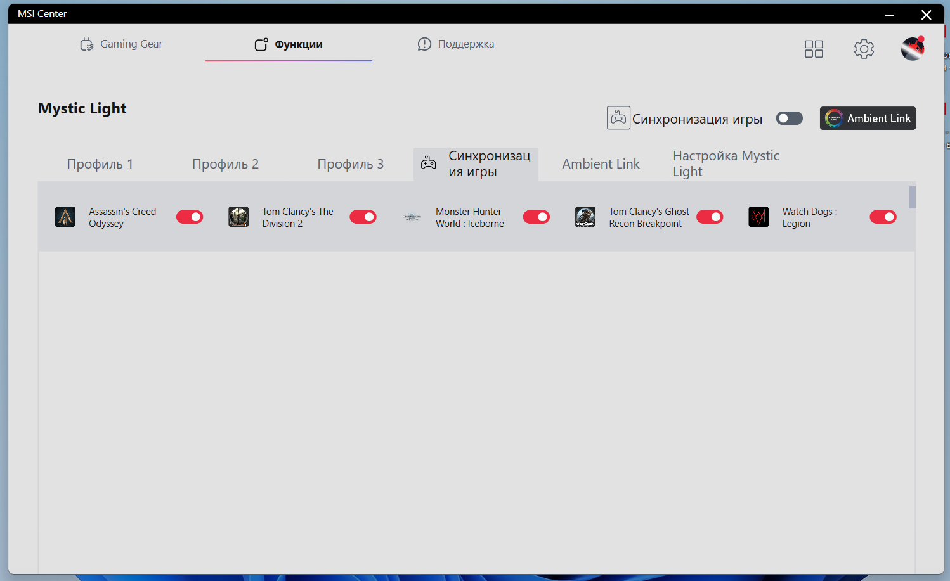
Task: Toggle the Синхронизация игры switch
Action: pos(790,118)
